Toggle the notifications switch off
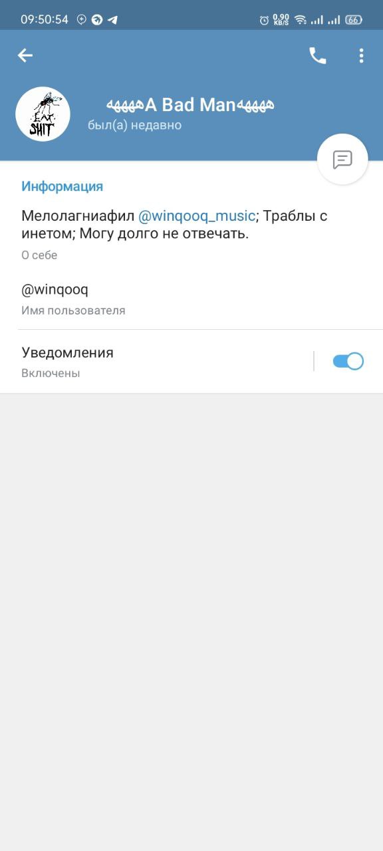The image size is (383, 851). (348, 361)
